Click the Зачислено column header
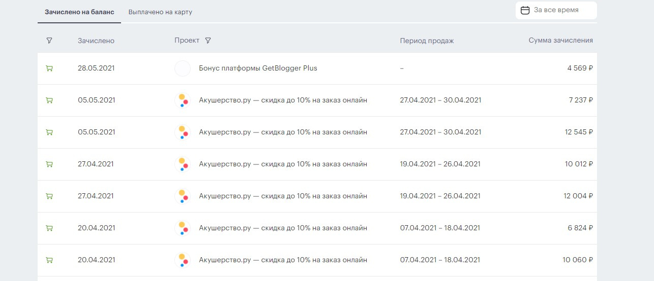This screenshot has height=281, width=654. tap(96, 41)
